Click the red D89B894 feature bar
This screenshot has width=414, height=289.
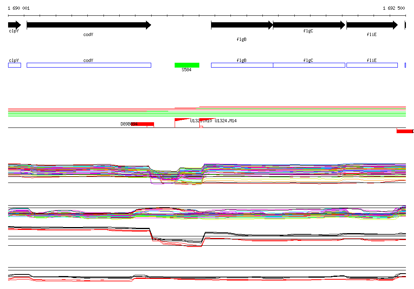tap(142, 124)
